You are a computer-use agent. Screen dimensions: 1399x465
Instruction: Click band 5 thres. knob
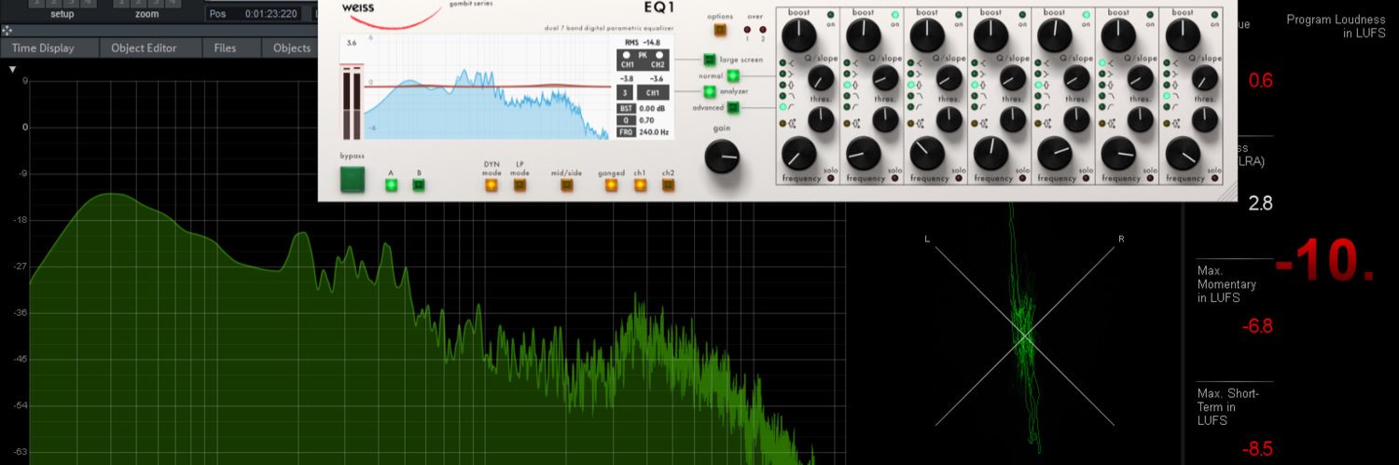coord(1075,118)
